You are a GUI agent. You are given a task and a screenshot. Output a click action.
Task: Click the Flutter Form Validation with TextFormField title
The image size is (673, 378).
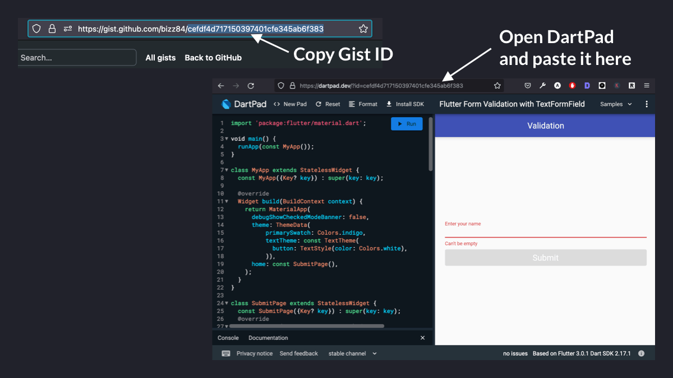point(512,104)
